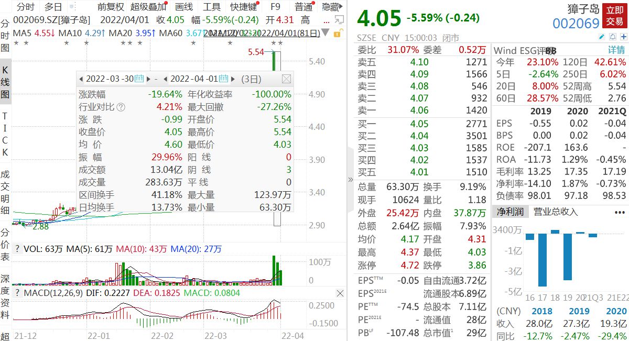Add stock to watchlist with plus icon

pyautogui.click(x=624, y=37)
